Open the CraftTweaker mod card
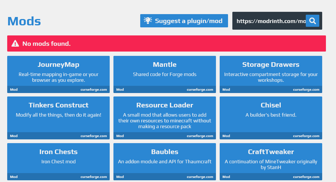This screenshot has width=336, height=182. pyautogui.click(x=271, y=162)
